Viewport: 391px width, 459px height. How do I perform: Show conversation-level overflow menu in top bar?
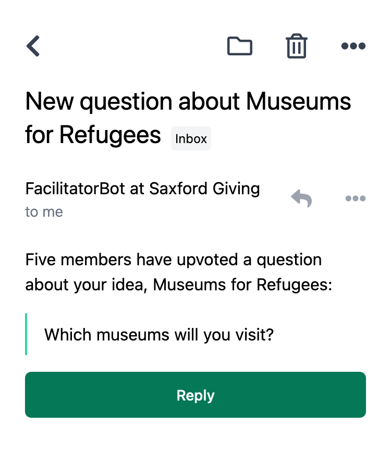point(353,46)
